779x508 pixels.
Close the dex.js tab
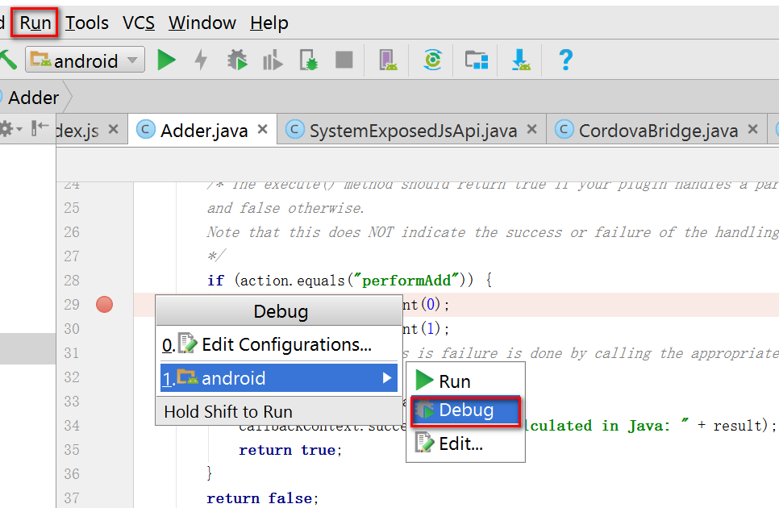(x=113, y=129)
